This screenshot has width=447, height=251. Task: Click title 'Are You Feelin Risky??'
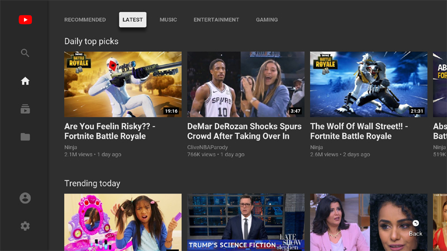click(110, 131)
